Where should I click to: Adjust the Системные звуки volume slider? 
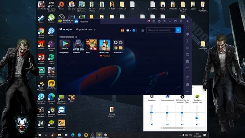(x=167, y=113)
